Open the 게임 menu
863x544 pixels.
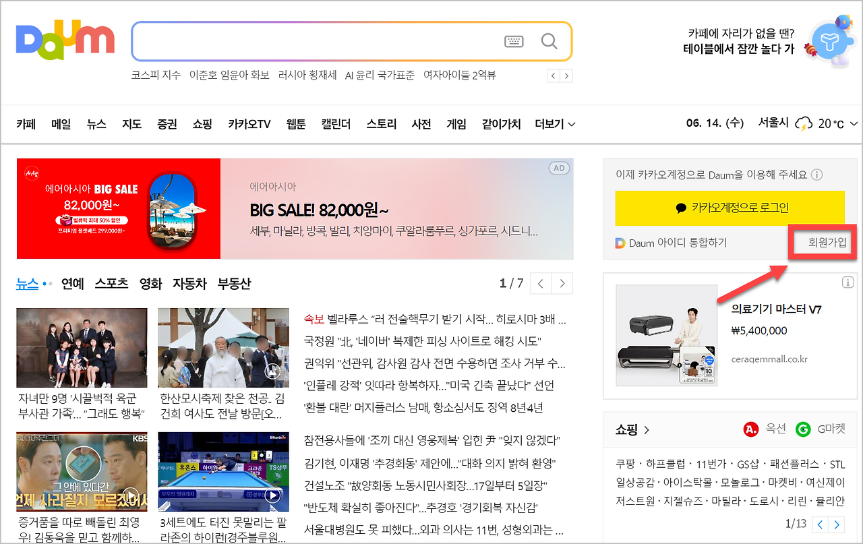pyautogui.click(x=456, y=124)
